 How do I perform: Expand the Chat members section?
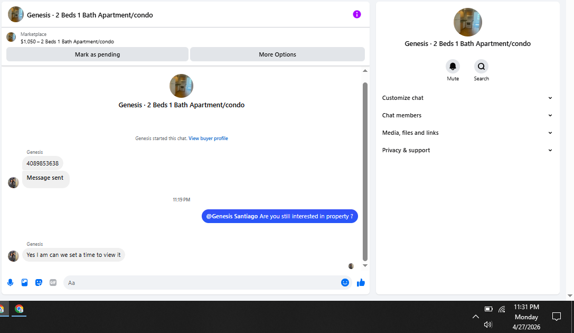(x=467, y=115)
